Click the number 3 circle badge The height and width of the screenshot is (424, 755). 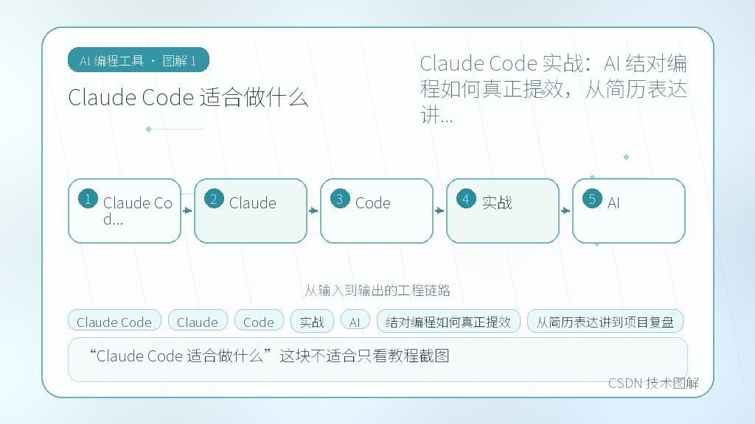point(340,199)
